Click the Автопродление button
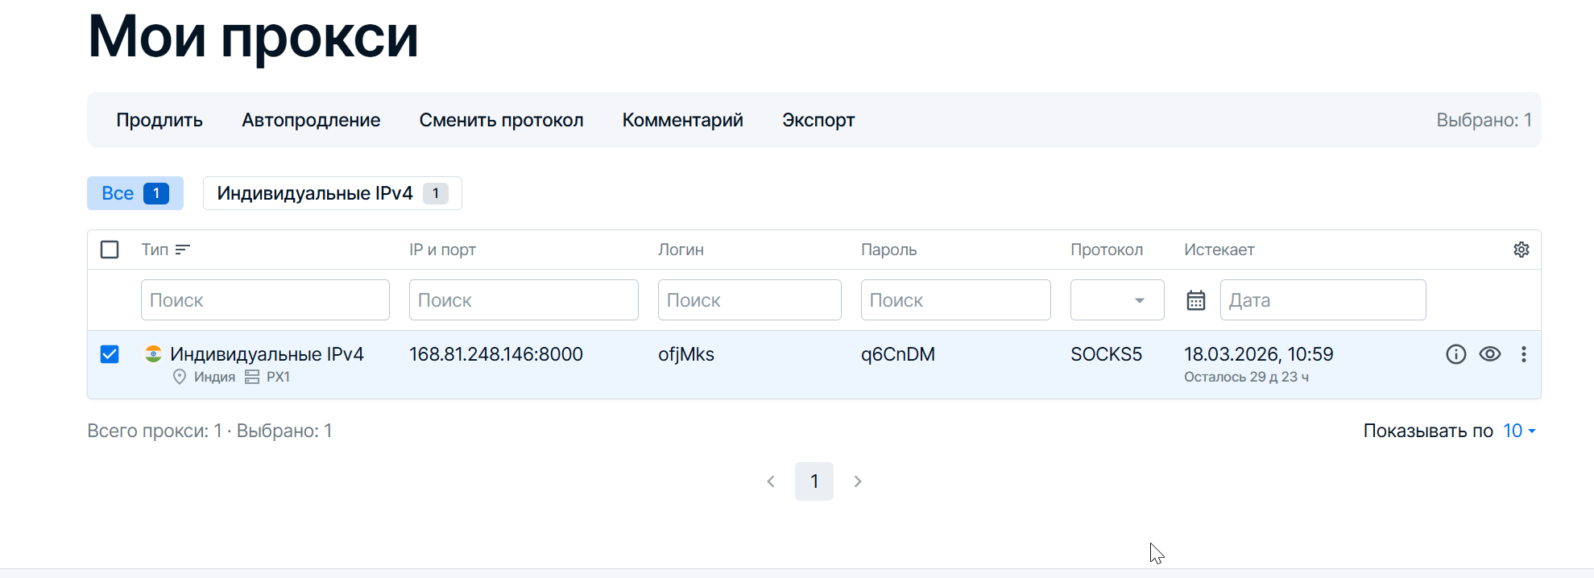Image resolution: width=1594 pixels, height=578 pixels. click(311, 120)
